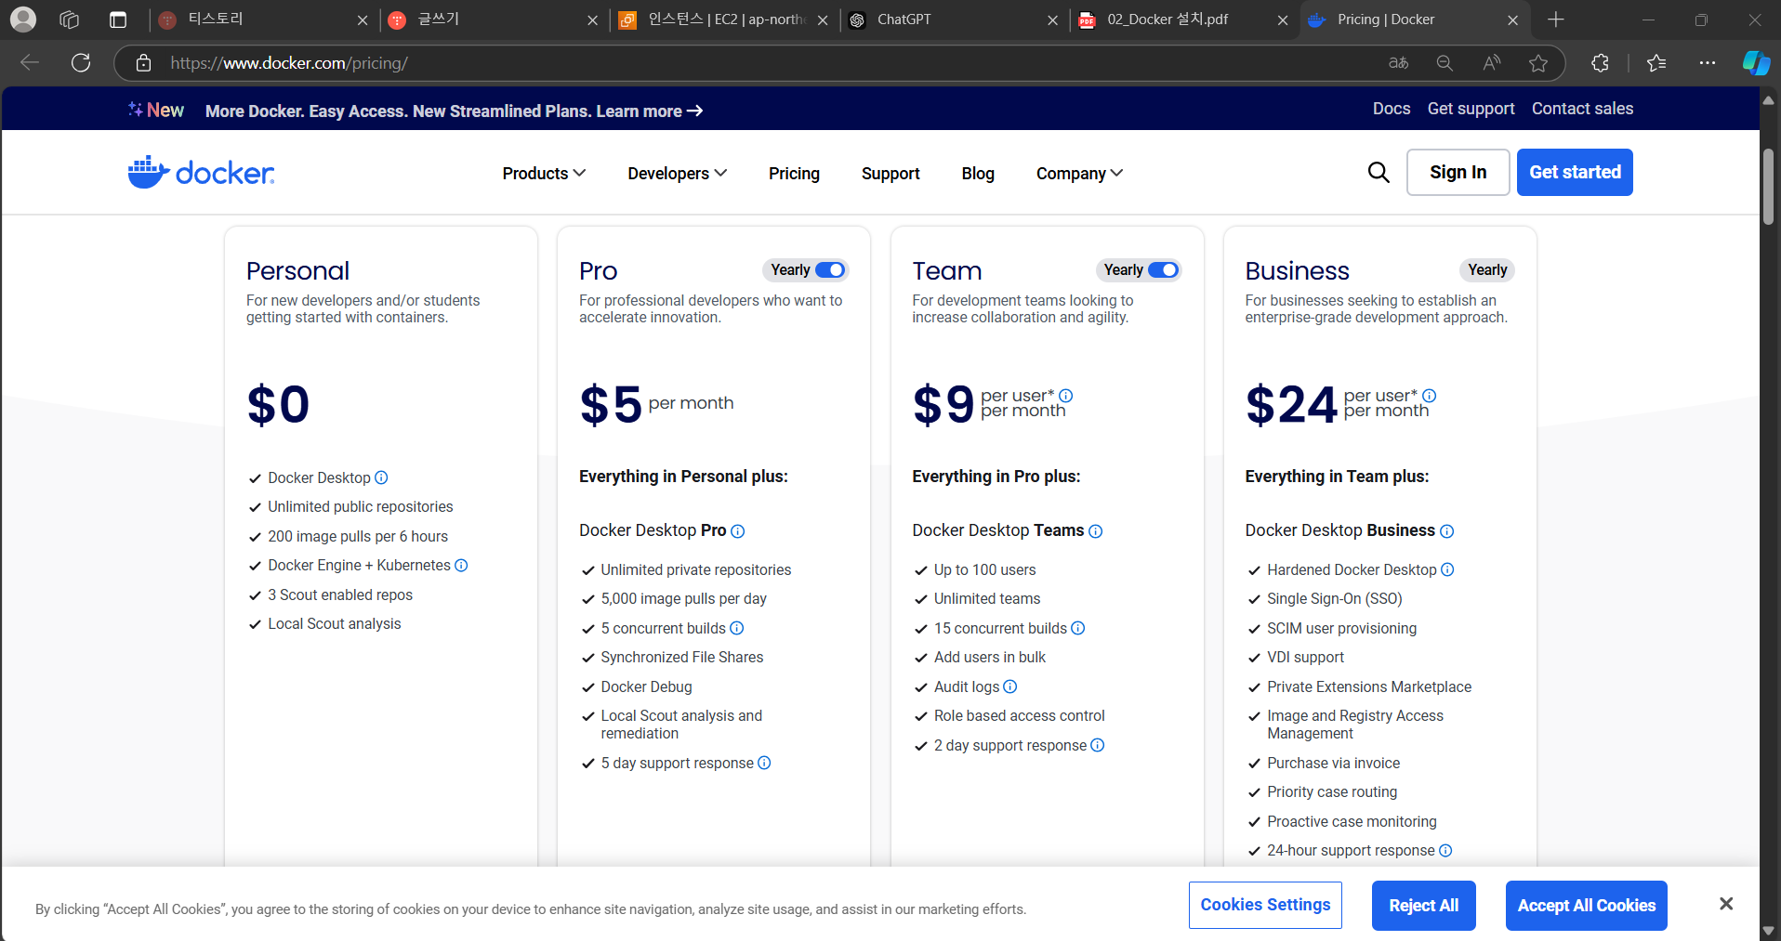1781x941 pixels.
Task: Click info icon beside 5 concurrent builds
Action: pyautogui.click(x=737, y=628)
